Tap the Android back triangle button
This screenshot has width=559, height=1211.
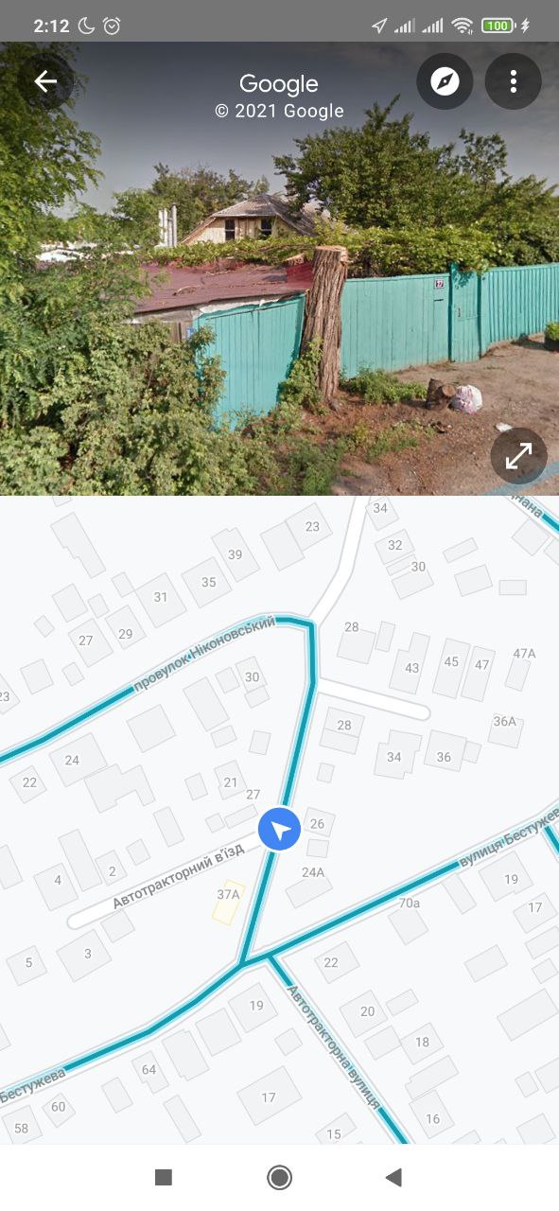coord(394,1177)
